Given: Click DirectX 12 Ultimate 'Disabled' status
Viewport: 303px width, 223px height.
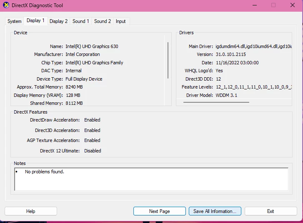Looking at the screenshot, I should point(93,151).
